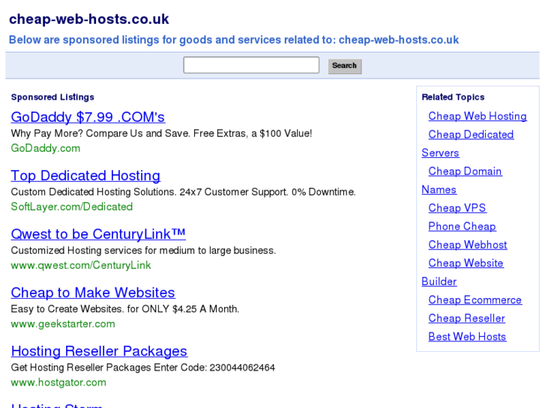Open Qwest to be CenturyLink listing
This screenshot has width=545, height=408.
click(x=98, y=234)
